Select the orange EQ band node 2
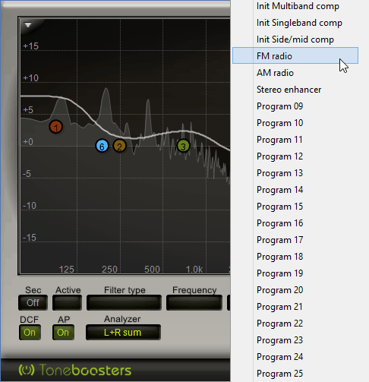The image size is (369, 382). click(x=119, y=146)
